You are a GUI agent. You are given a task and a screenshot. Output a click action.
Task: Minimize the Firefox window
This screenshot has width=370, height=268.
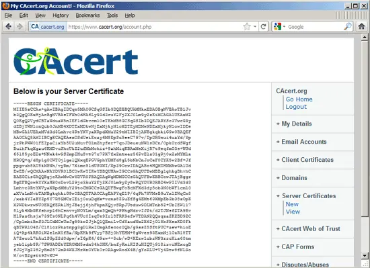(347, 6)
